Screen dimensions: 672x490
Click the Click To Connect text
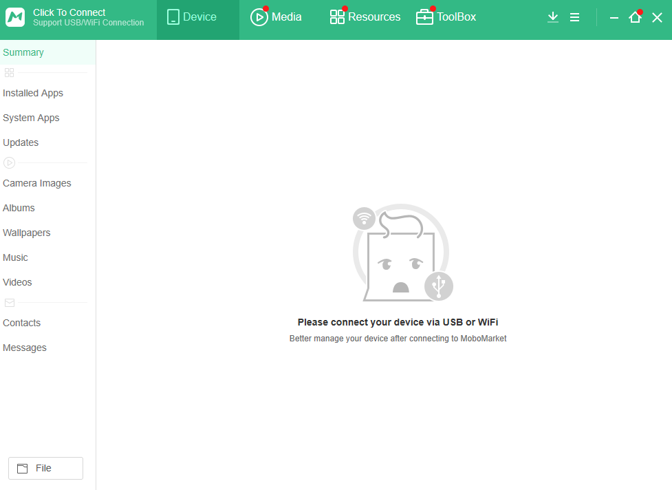[x=69, y=12]
